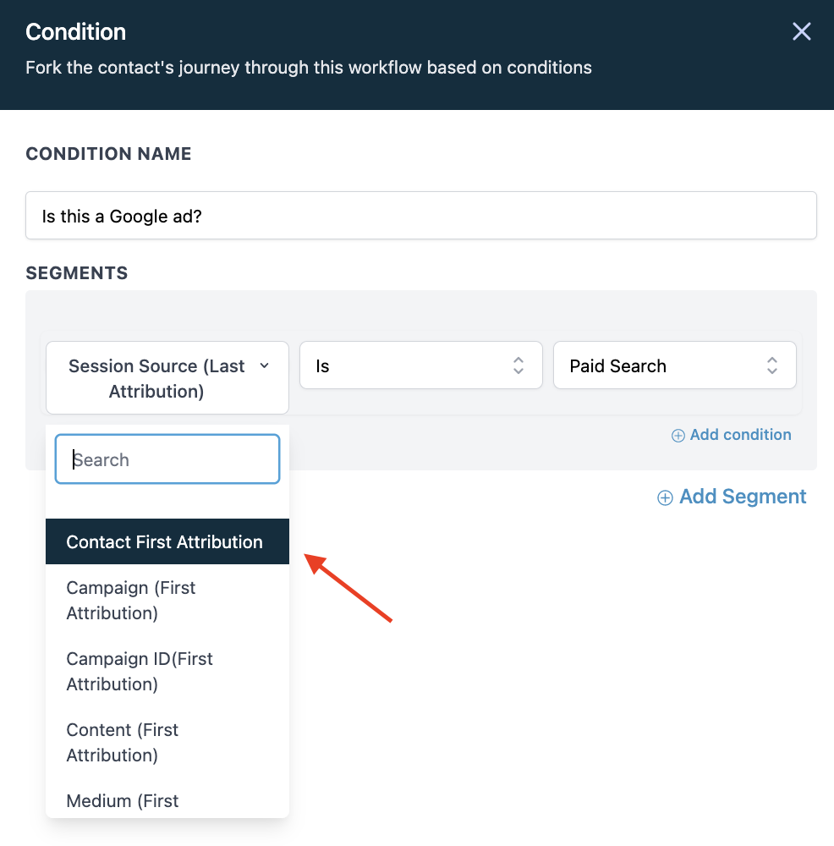Pick Campaign ID(First Attribution) option
This screenshot has width=834, height=846.
(x=140, y=671)
